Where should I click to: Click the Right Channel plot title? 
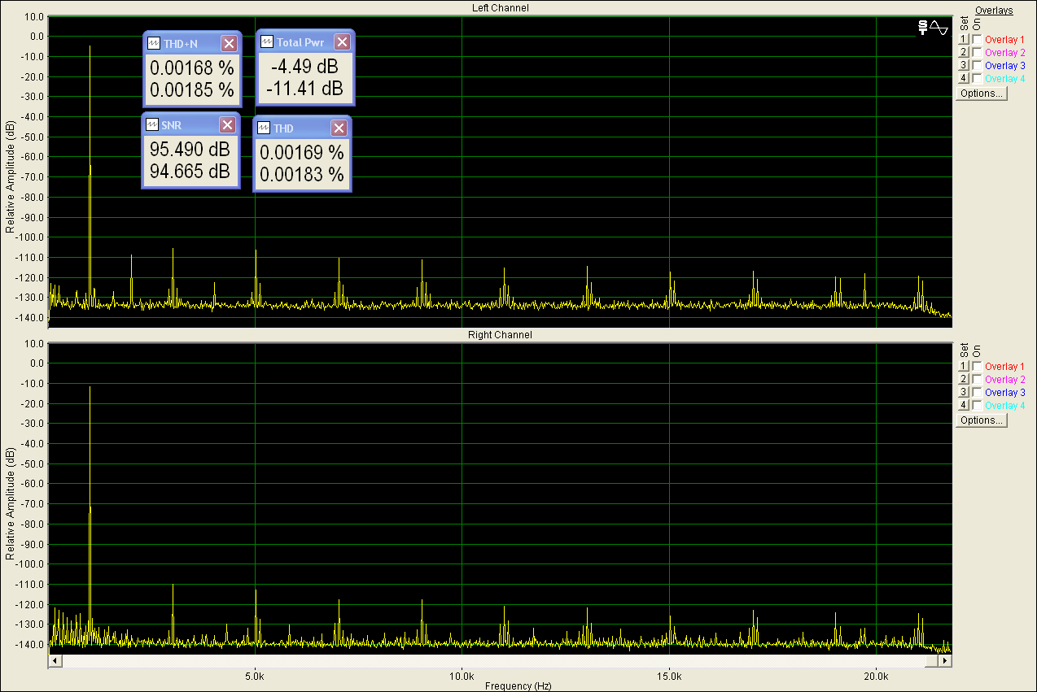tap(500, 335)
